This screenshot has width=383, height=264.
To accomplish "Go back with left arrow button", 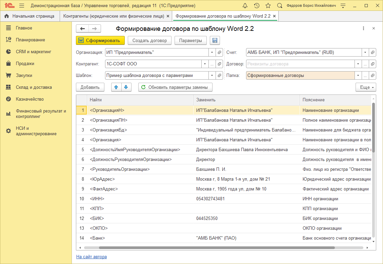I will pos(82,29).
